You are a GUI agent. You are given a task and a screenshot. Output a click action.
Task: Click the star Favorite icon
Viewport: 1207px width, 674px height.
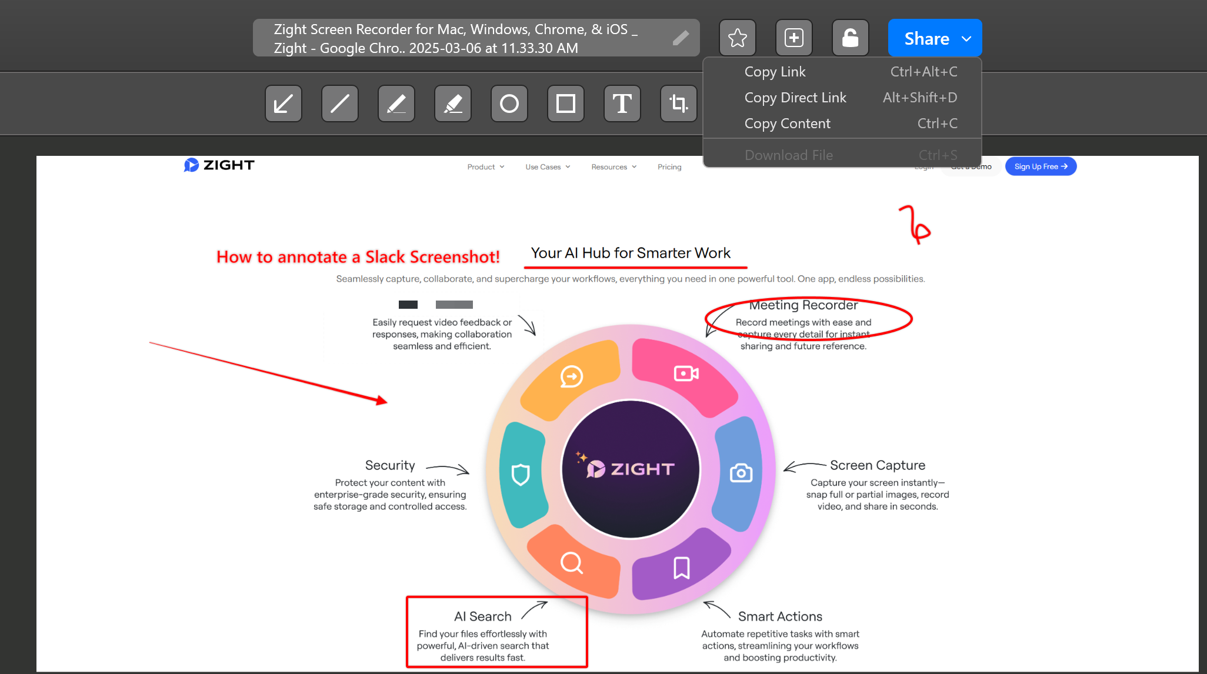tap(738, 38)
